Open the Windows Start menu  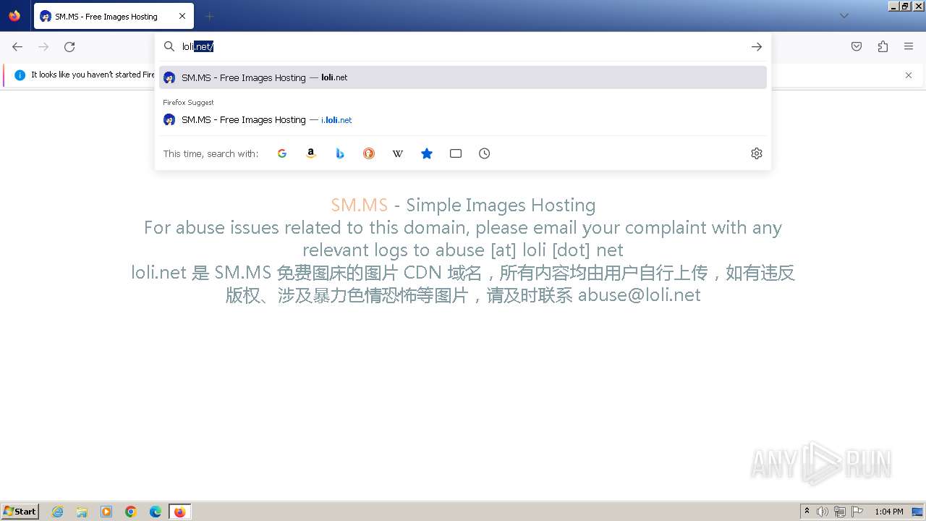[20, 512]
